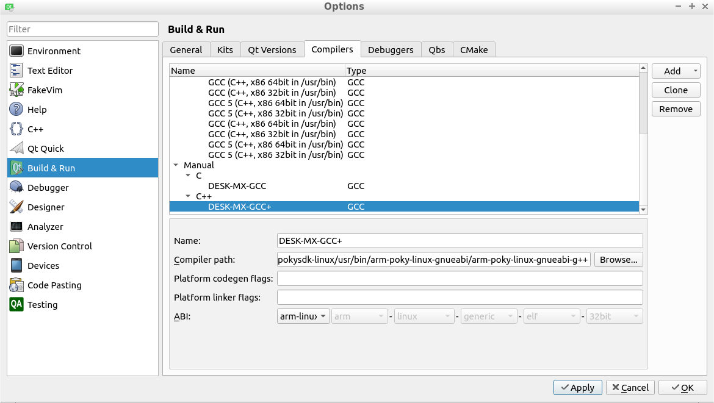Select the C++ braces icon
The image size is (714, 403).
click(16, 129)
